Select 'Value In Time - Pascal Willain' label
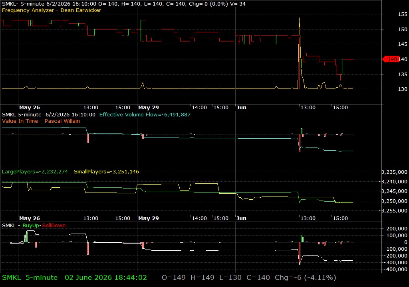The width and height of the screenshot is (409, 287). (41, 121)
